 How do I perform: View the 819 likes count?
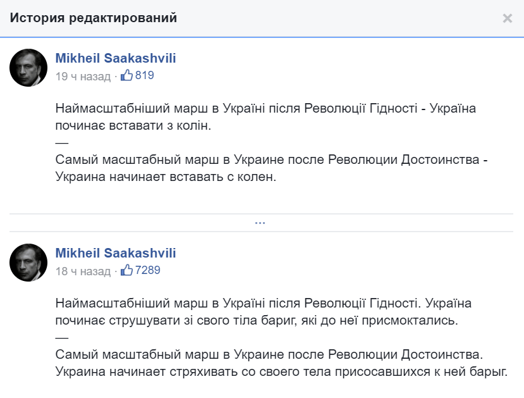pyautogui.click(x=144, y=75)
